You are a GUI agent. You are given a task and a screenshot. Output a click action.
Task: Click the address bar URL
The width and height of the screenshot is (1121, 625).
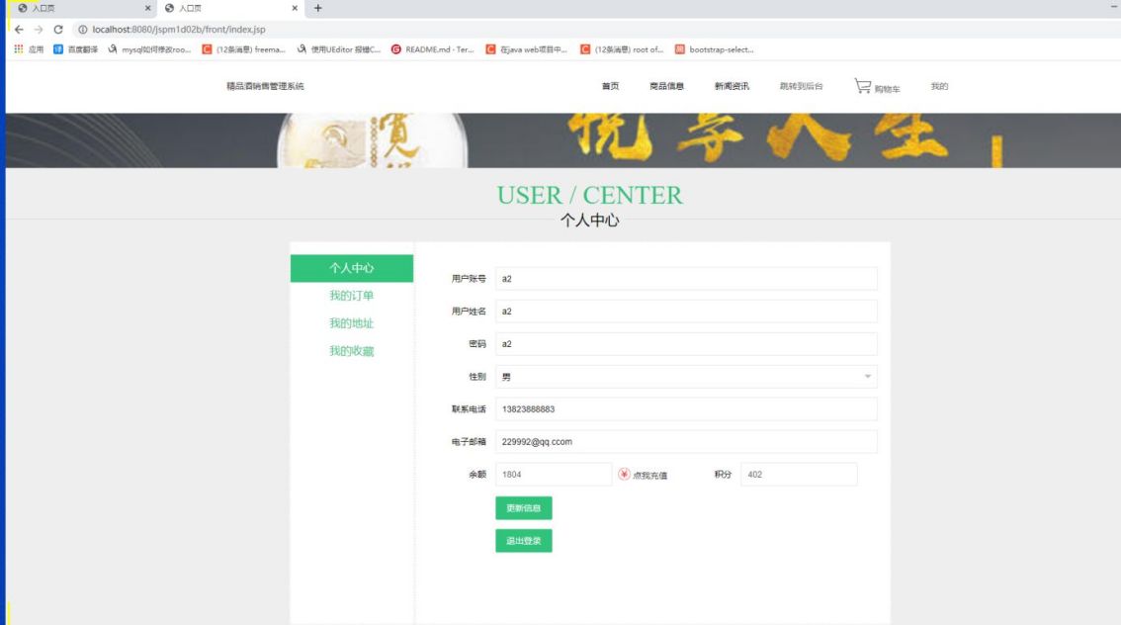point(179,30)
